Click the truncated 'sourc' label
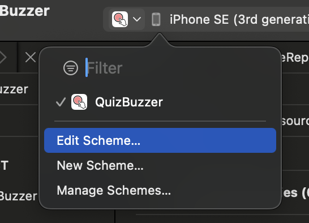Screen dimensions: 309x223 [x=295, y=121]
